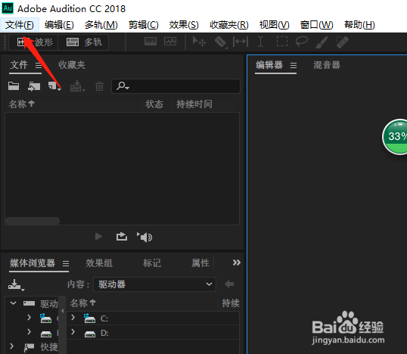Click the green 33% floating indicator
407x354 pixels.
coord(395,137)
